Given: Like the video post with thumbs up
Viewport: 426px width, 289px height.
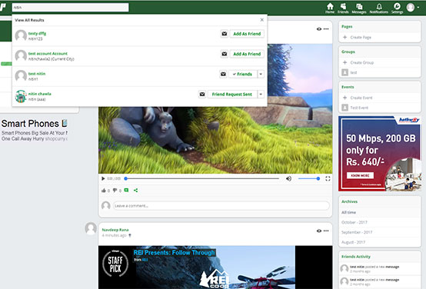Looking at the screenshot, I should click(104, 191).
